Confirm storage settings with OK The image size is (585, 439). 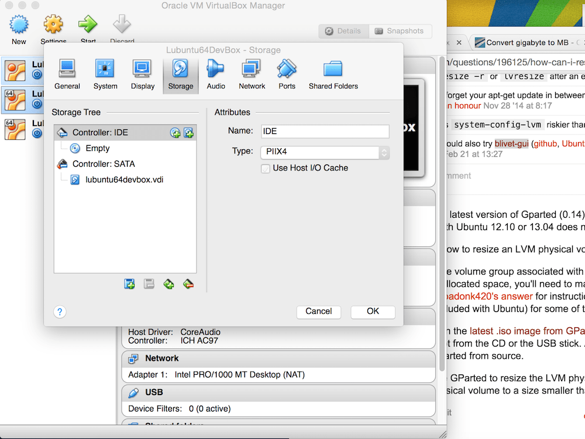click(x=373, y=311)
